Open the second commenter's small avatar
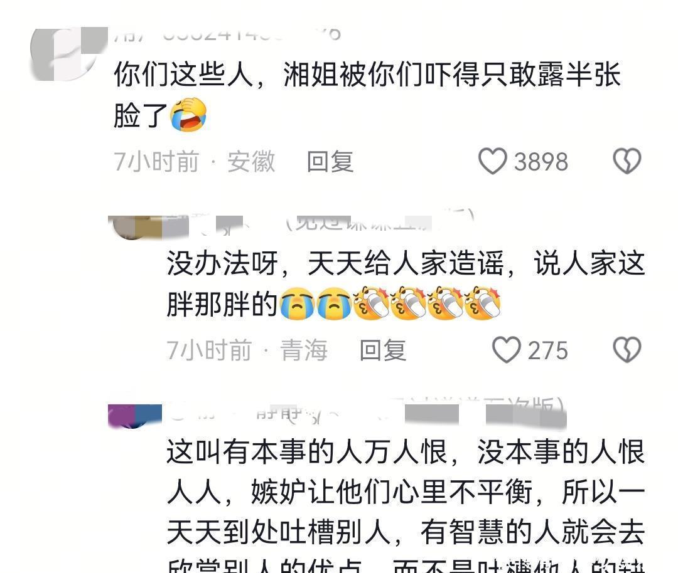Image resolution: width=678 pixels, height=573 pixels. 136,227
